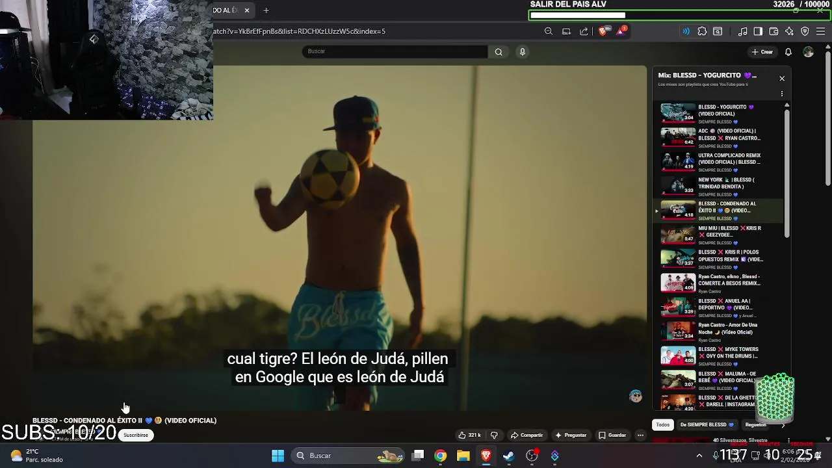The image size is (832, 468).
Task: Open Google Chrome from the taskbar
Action: point(441,456)
